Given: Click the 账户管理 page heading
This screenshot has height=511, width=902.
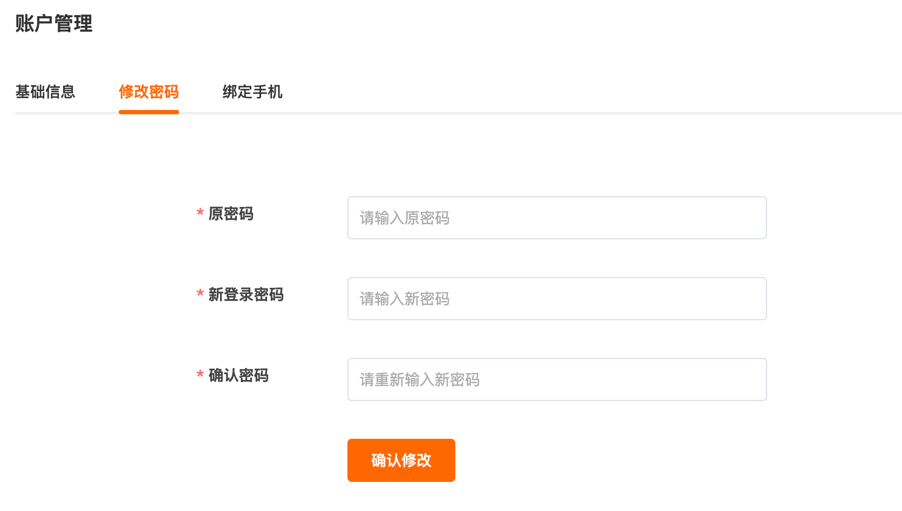Looking at the screenshot, I should (x=54, y=24).
